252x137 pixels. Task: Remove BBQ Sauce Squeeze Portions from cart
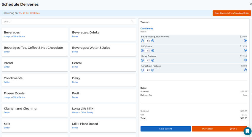click(245, 41)
